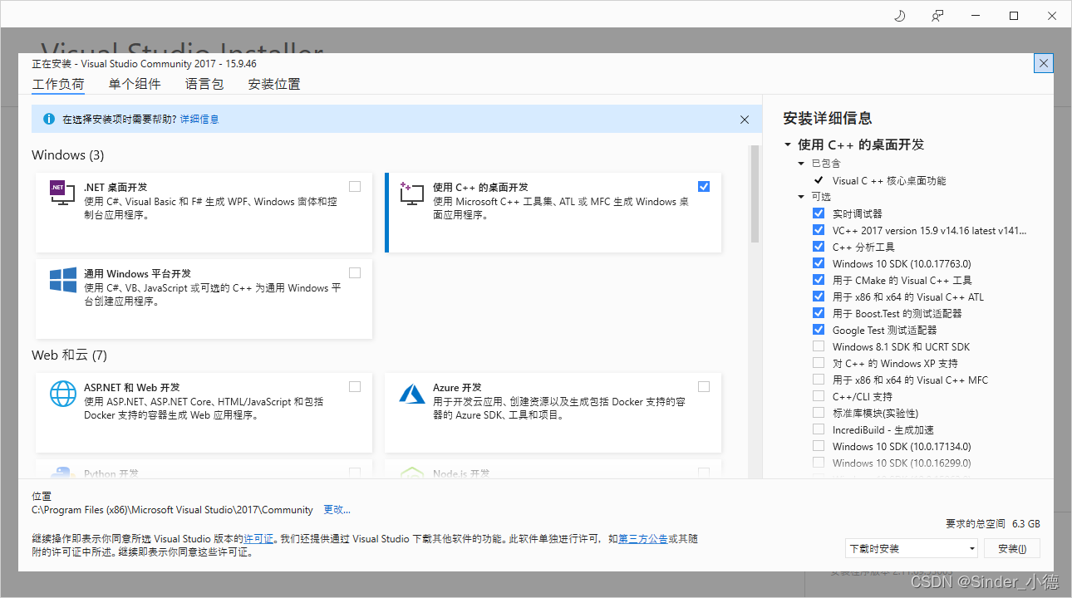This screenshot has width=1072, height=598.
Task: Click the workloads list vertical scrollbar
Action: click(x=755, y=194)
